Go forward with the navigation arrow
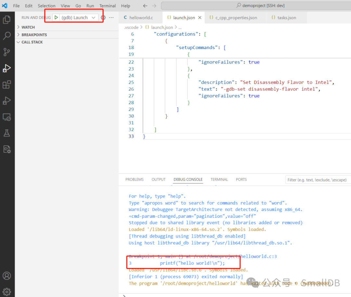 (154, 6)
